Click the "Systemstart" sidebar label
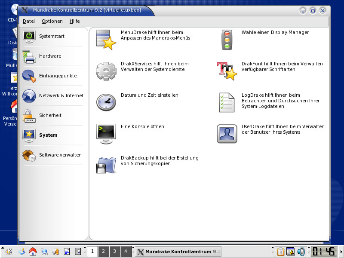Screen dimensions: 344x258 click(52, 37)
